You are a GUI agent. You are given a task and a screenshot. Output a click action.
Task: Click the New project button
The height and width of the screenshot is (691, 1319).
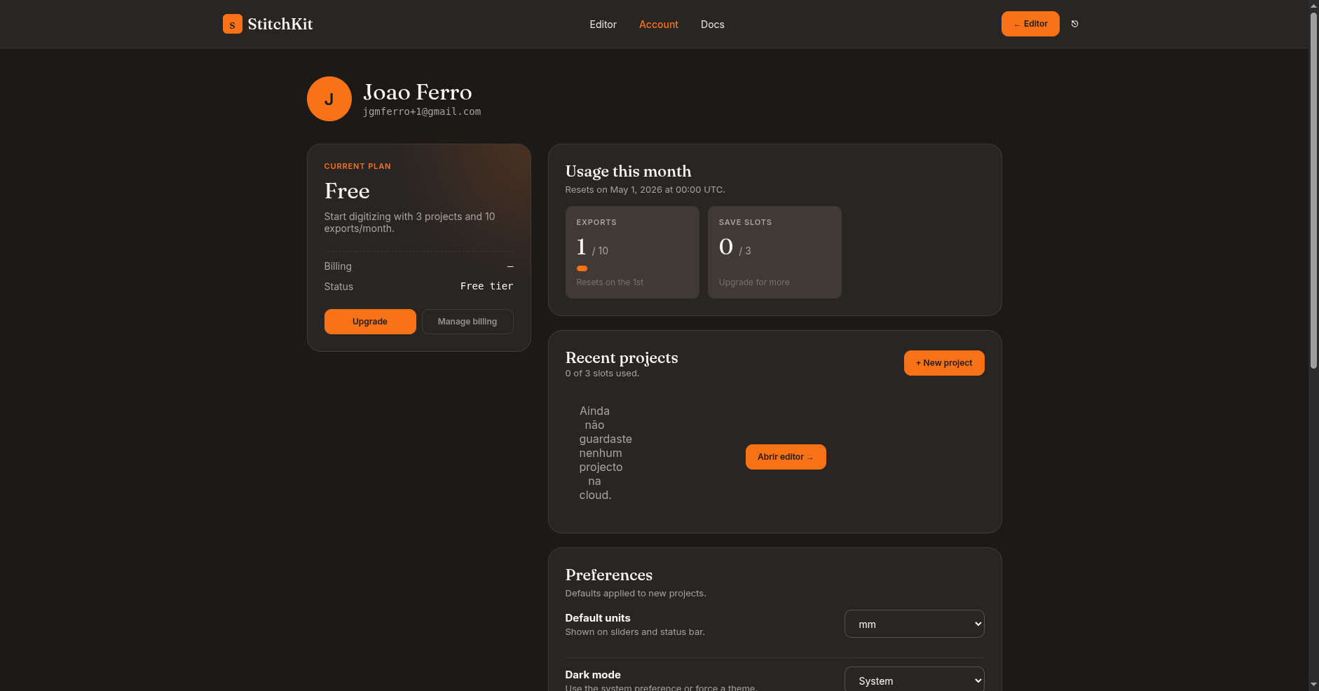click(944, 363)
